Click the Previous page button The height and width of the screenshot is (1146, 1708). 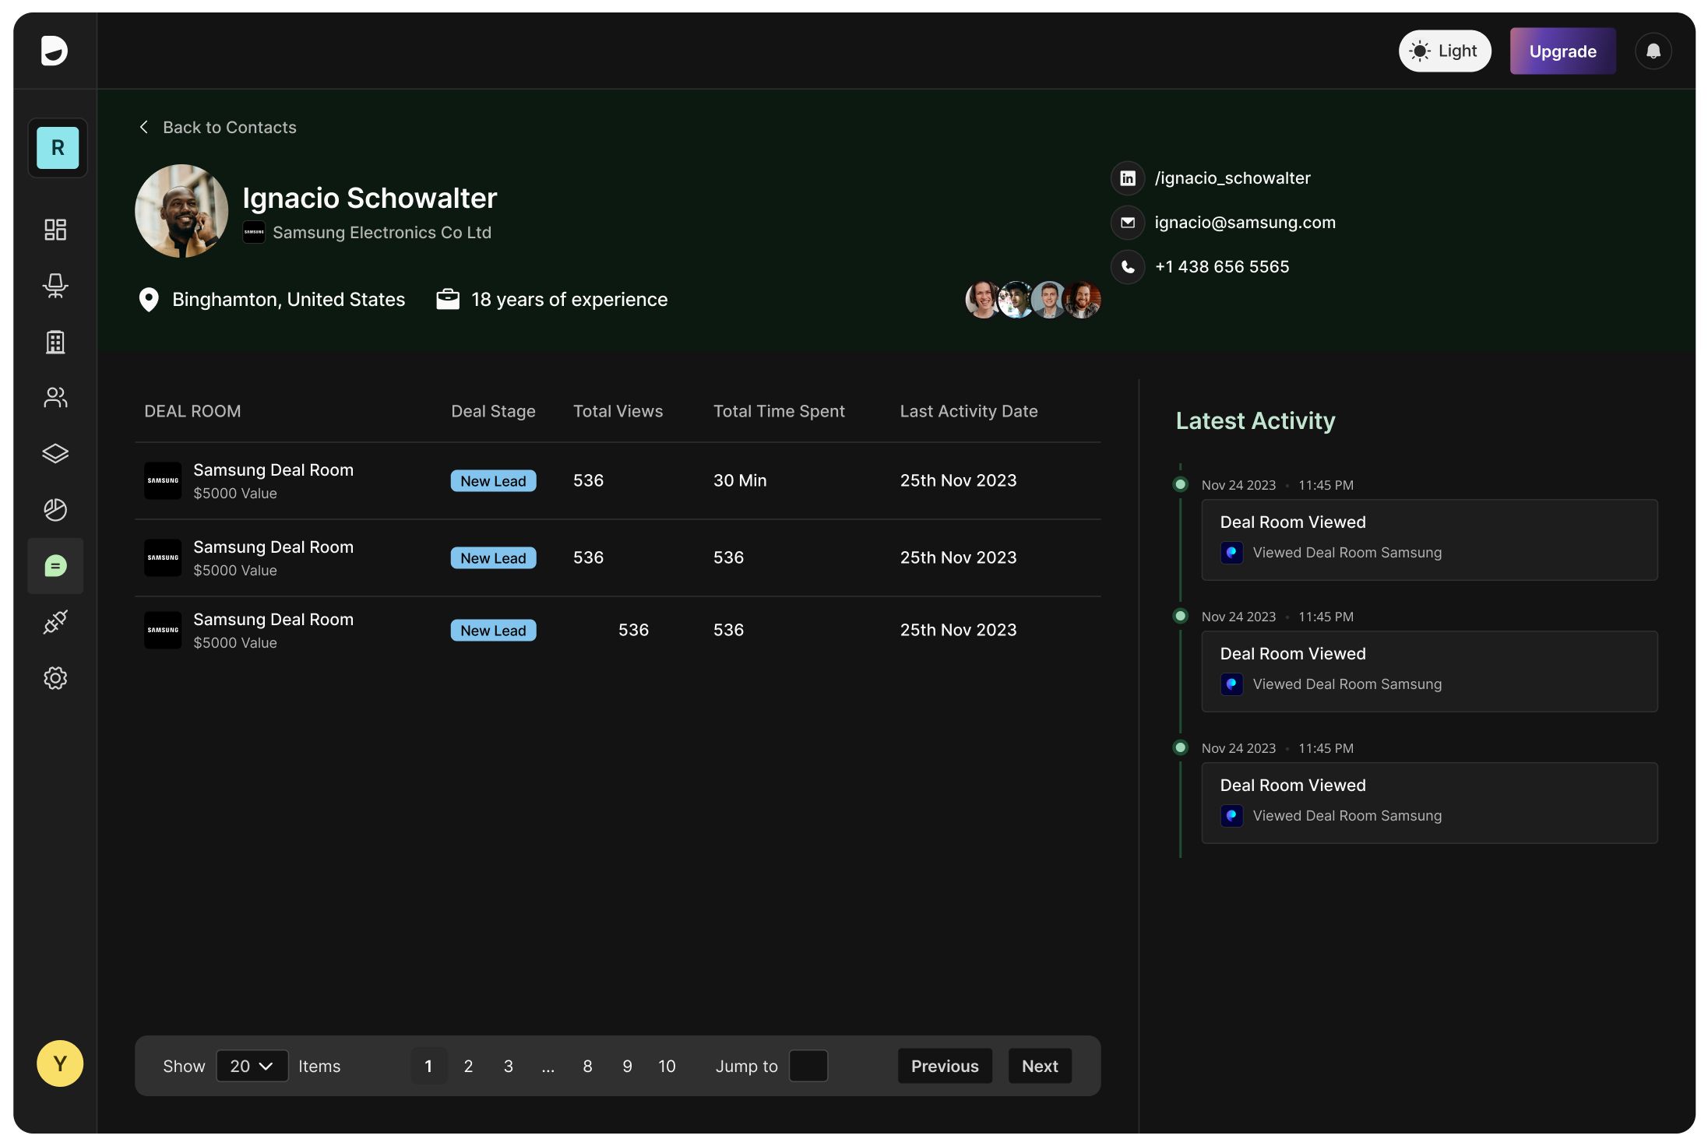pyautogui.click(x=945, y=1066)
